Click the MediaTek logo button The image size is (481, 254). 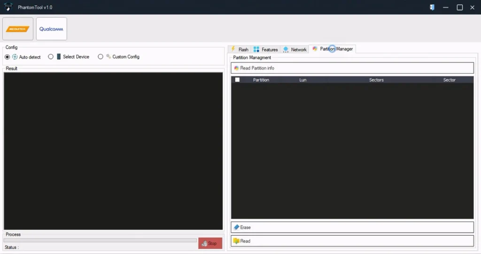pos(18,29)
